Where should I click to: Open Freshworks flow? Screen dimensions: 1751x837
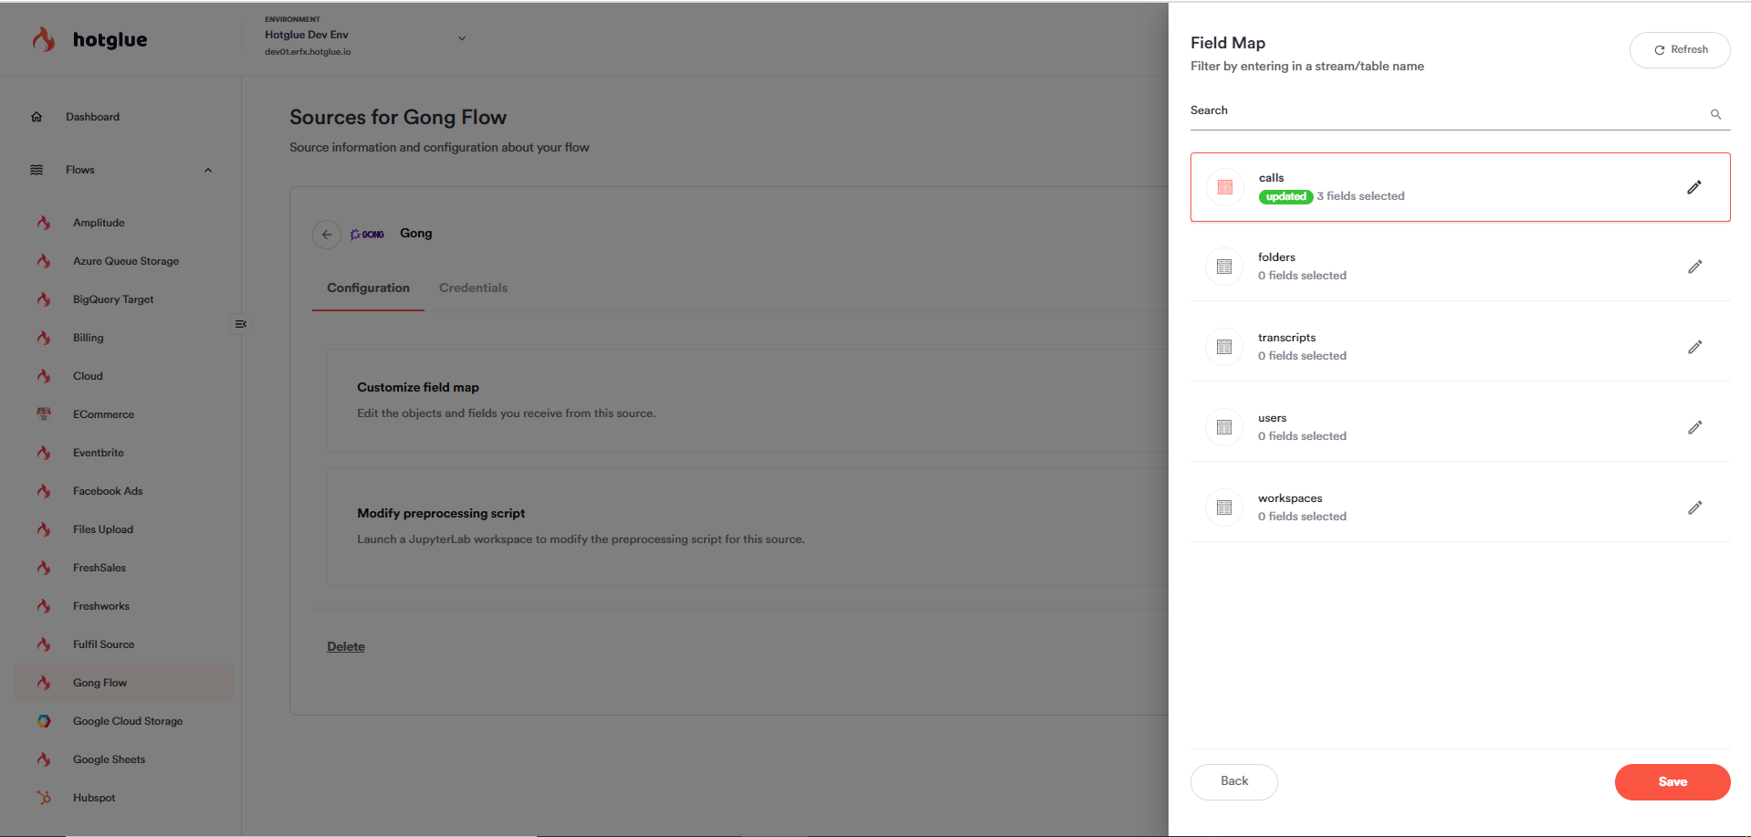click(x=101, y=606)
